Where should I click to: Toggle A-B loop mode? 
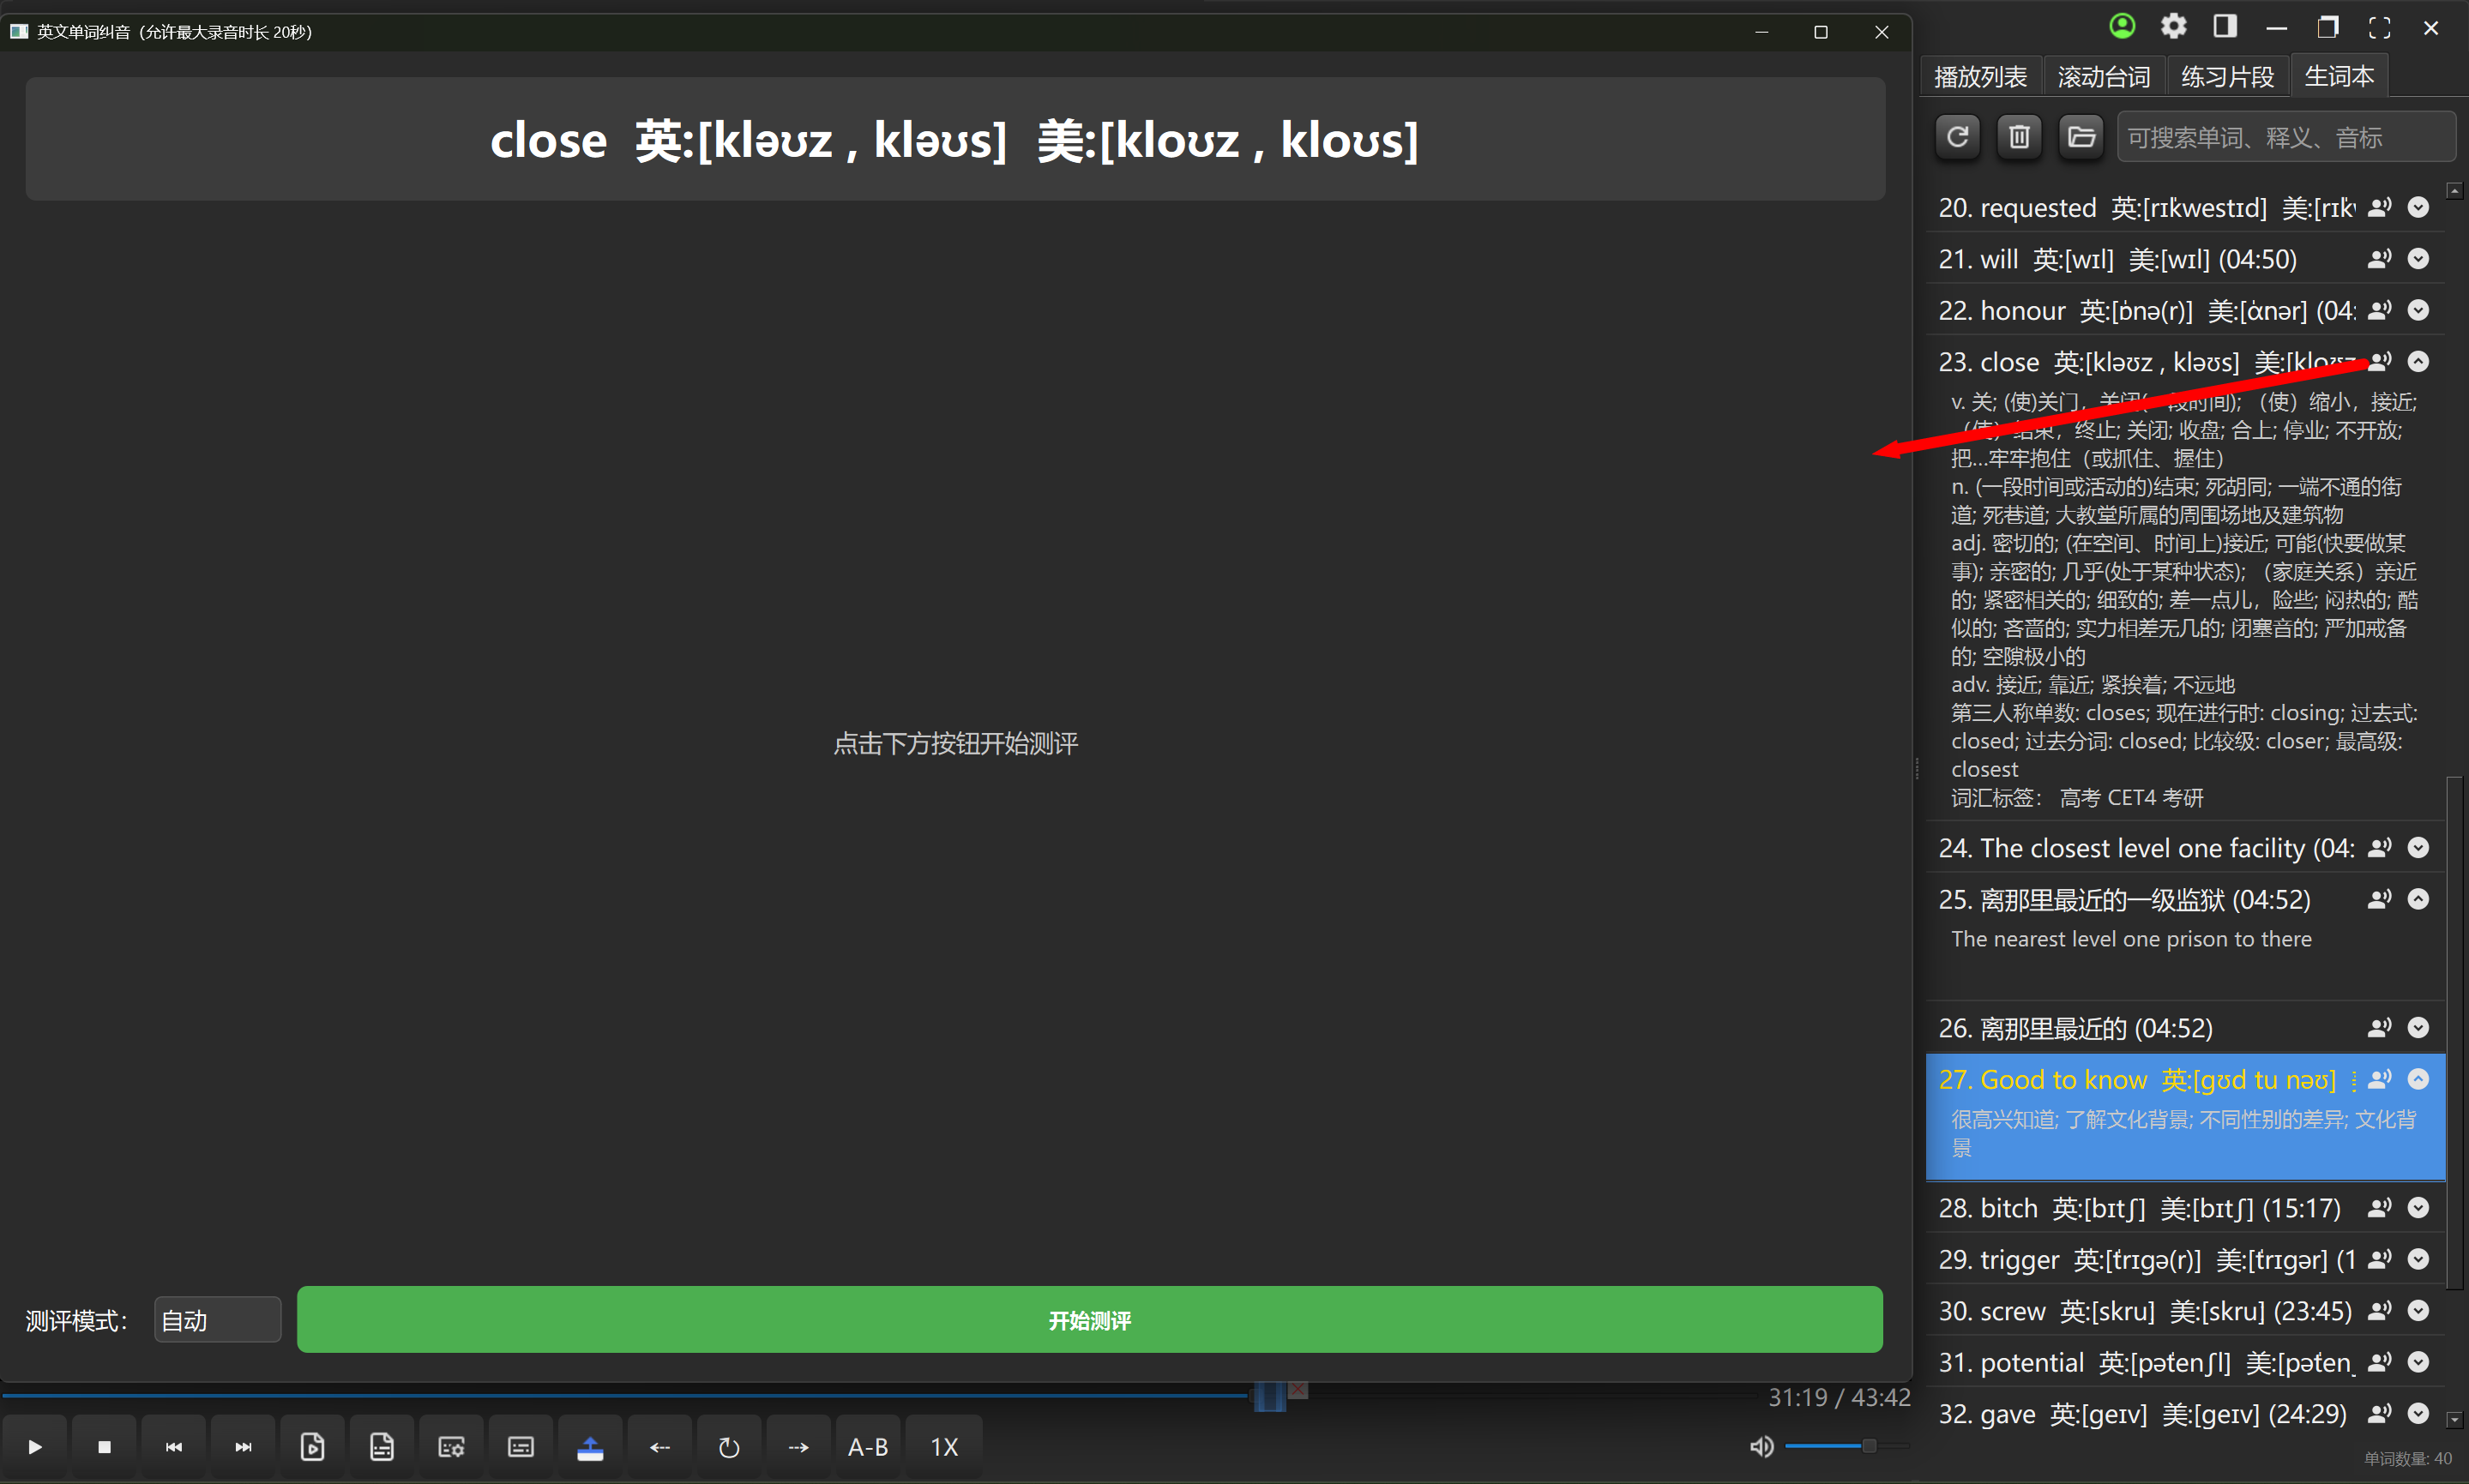tap(867, 1447)
